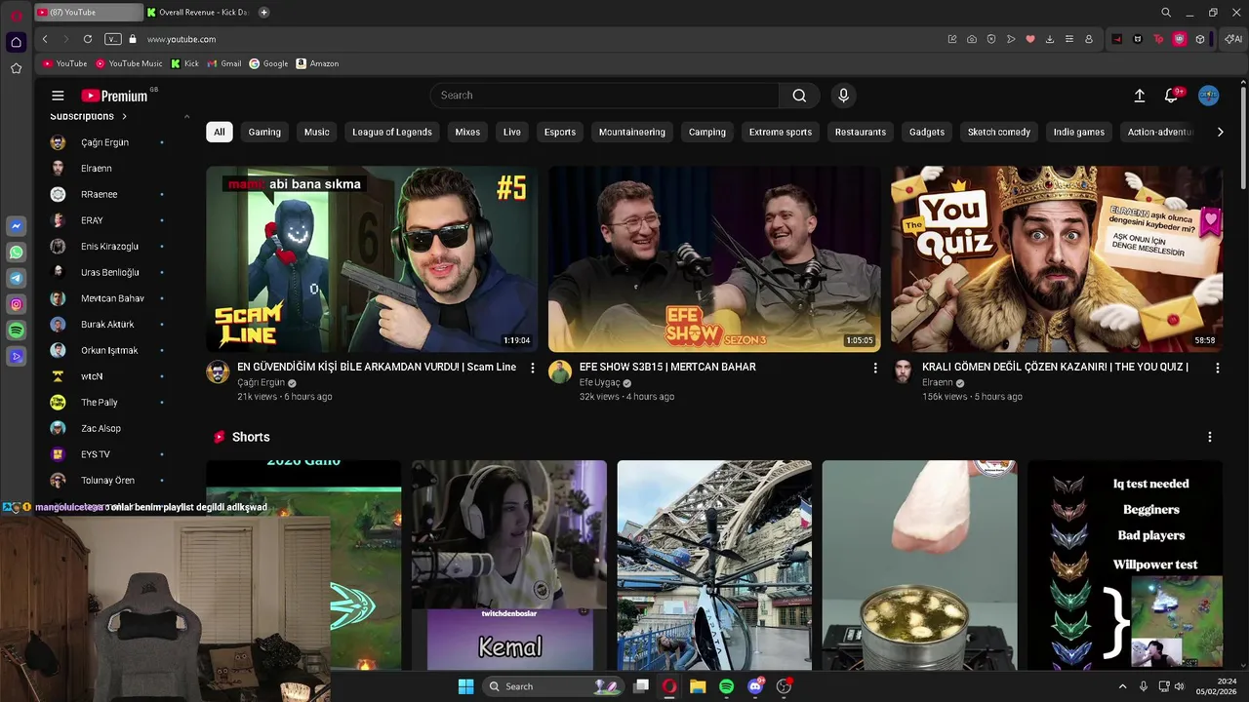Open options menu for Scam Line video
The width and height of the screenshot is (1249, 702).
click(532, 368)
